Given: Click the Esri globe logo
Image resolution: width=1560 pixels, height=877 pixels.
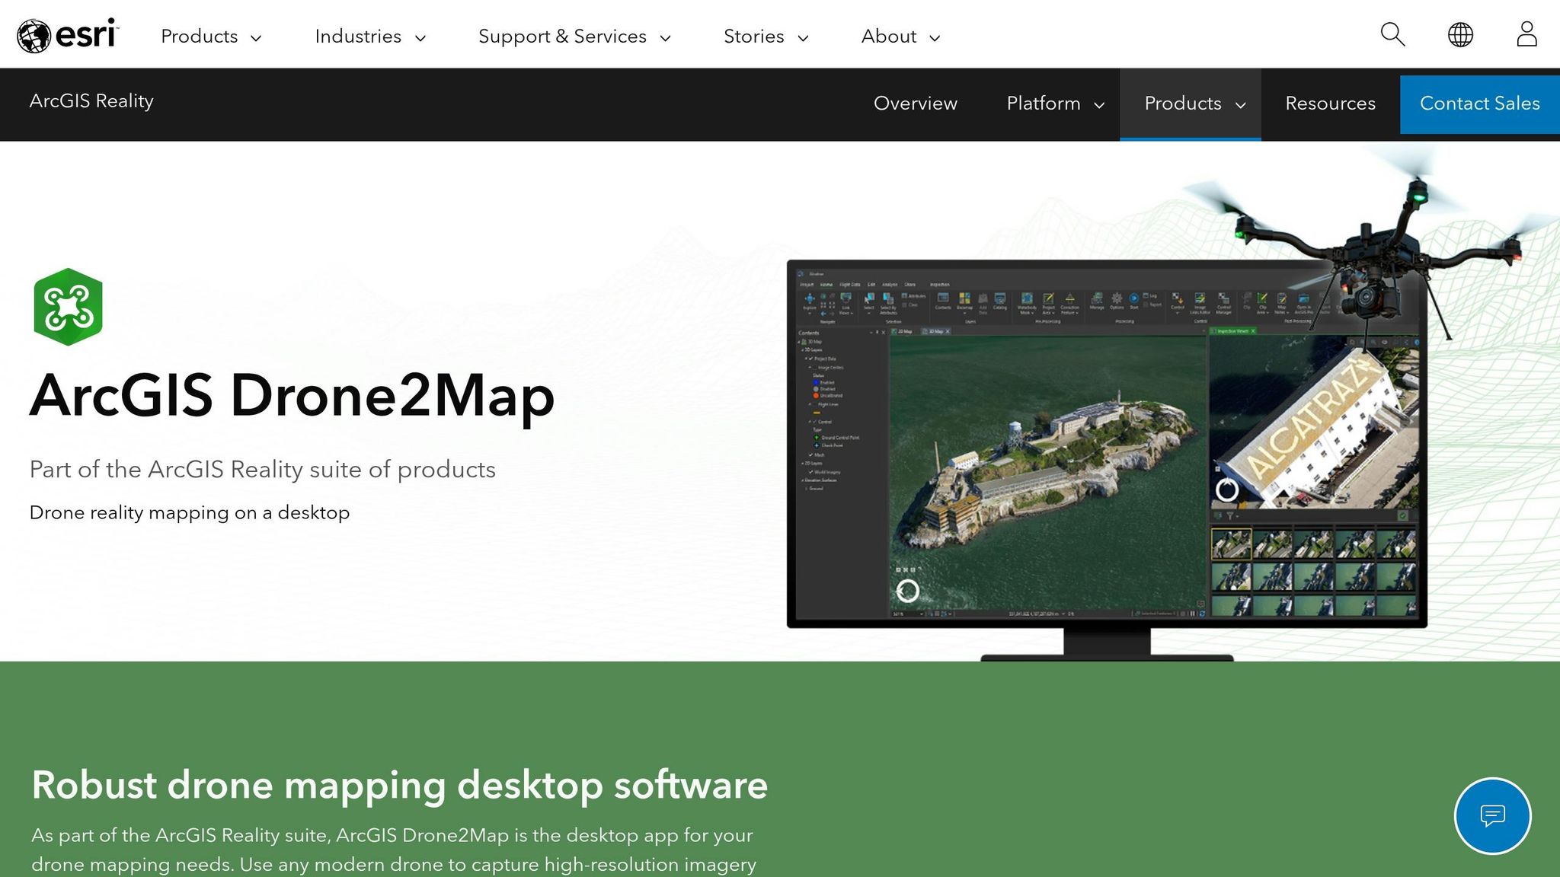Looking at the screenshot, I should (68, 35).
